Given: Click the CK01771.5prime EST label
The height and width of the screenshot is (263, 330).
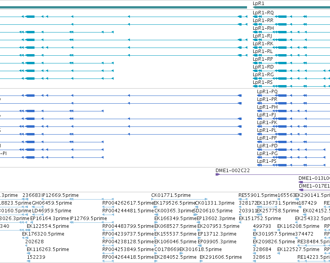Looking at the screenshot, I should tap(171, 195).
